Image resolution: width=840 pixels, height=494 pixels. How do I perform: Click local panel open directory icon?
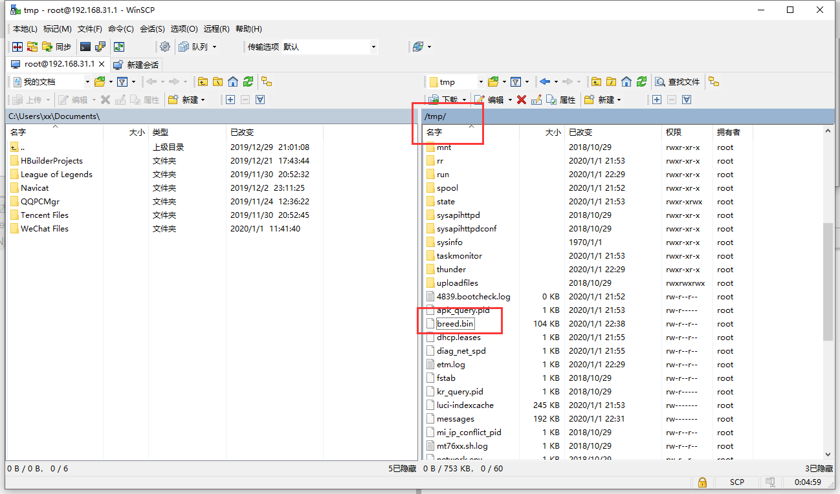[x=100, y=81]
